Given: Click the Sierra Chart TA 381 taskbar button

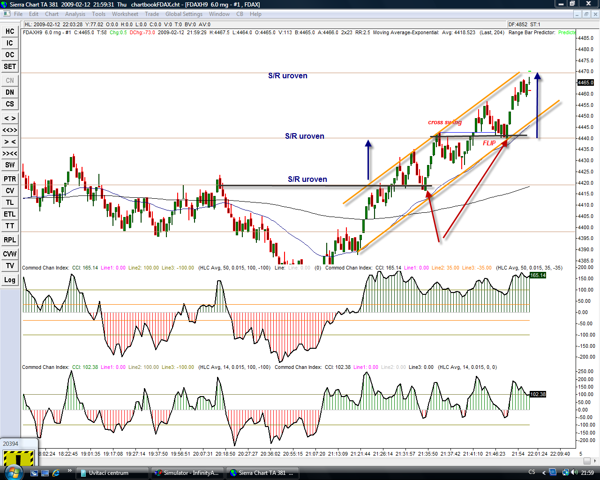Looking at the screenshot, I should coord(262,473).
